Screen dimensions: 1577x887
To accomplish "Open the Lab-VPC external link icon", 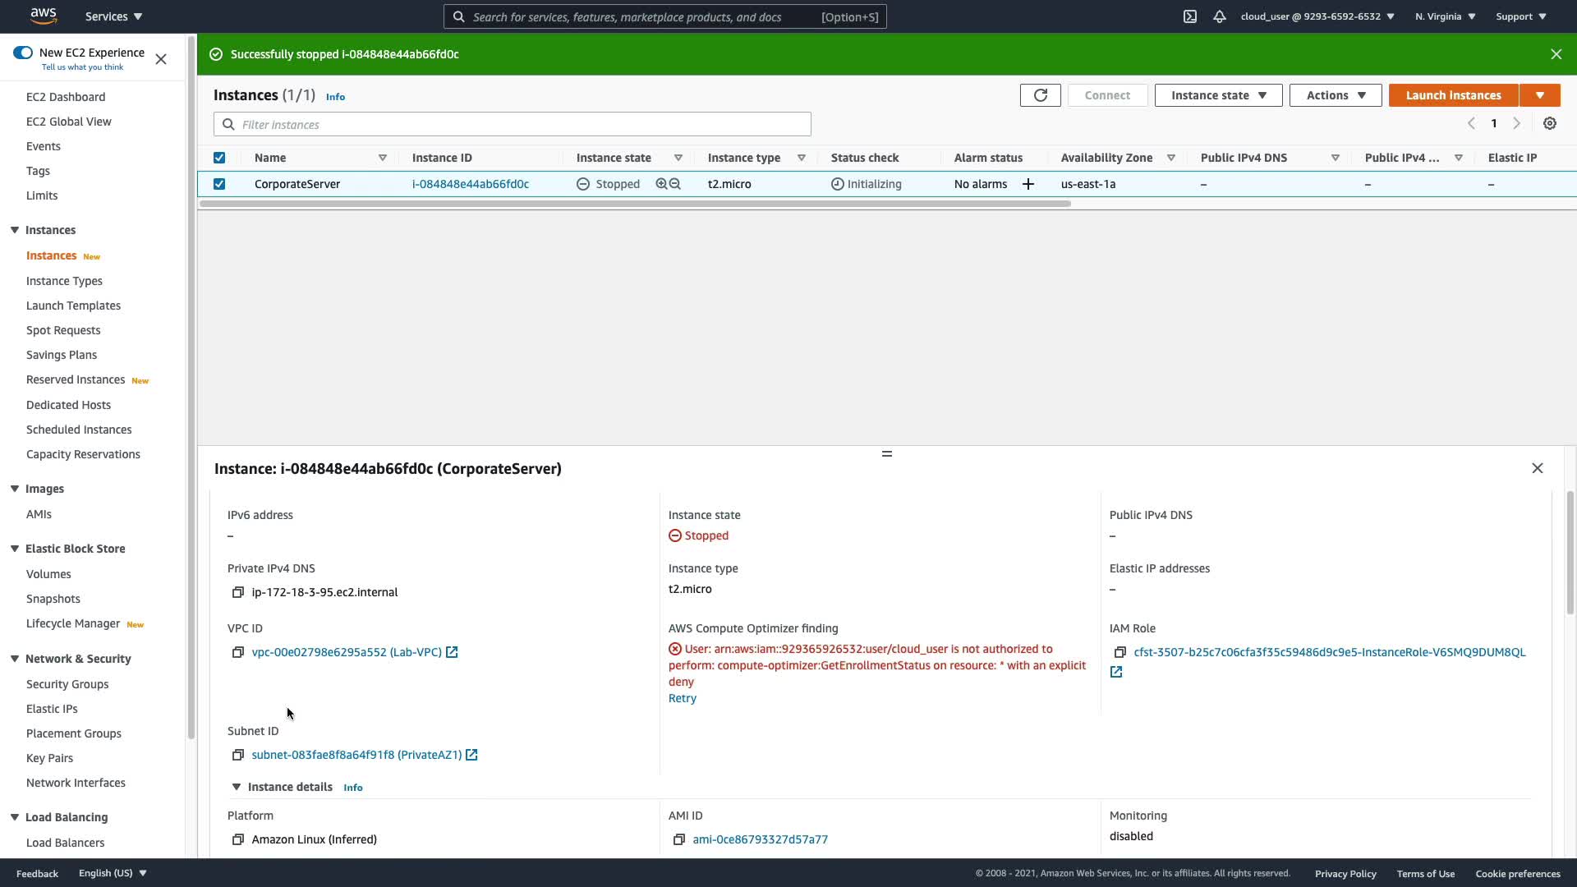I will 452,652.
